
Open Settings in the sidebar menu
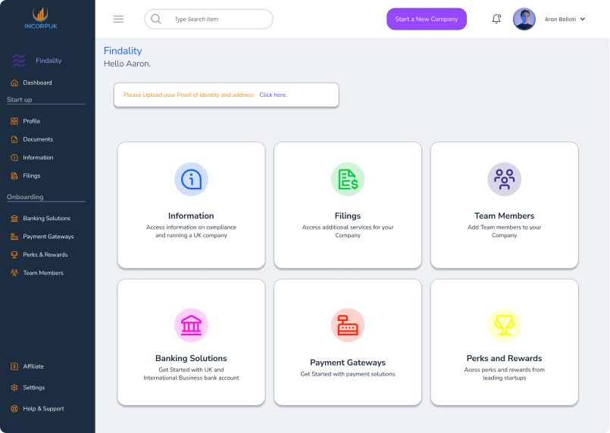[x=34, y=388]
